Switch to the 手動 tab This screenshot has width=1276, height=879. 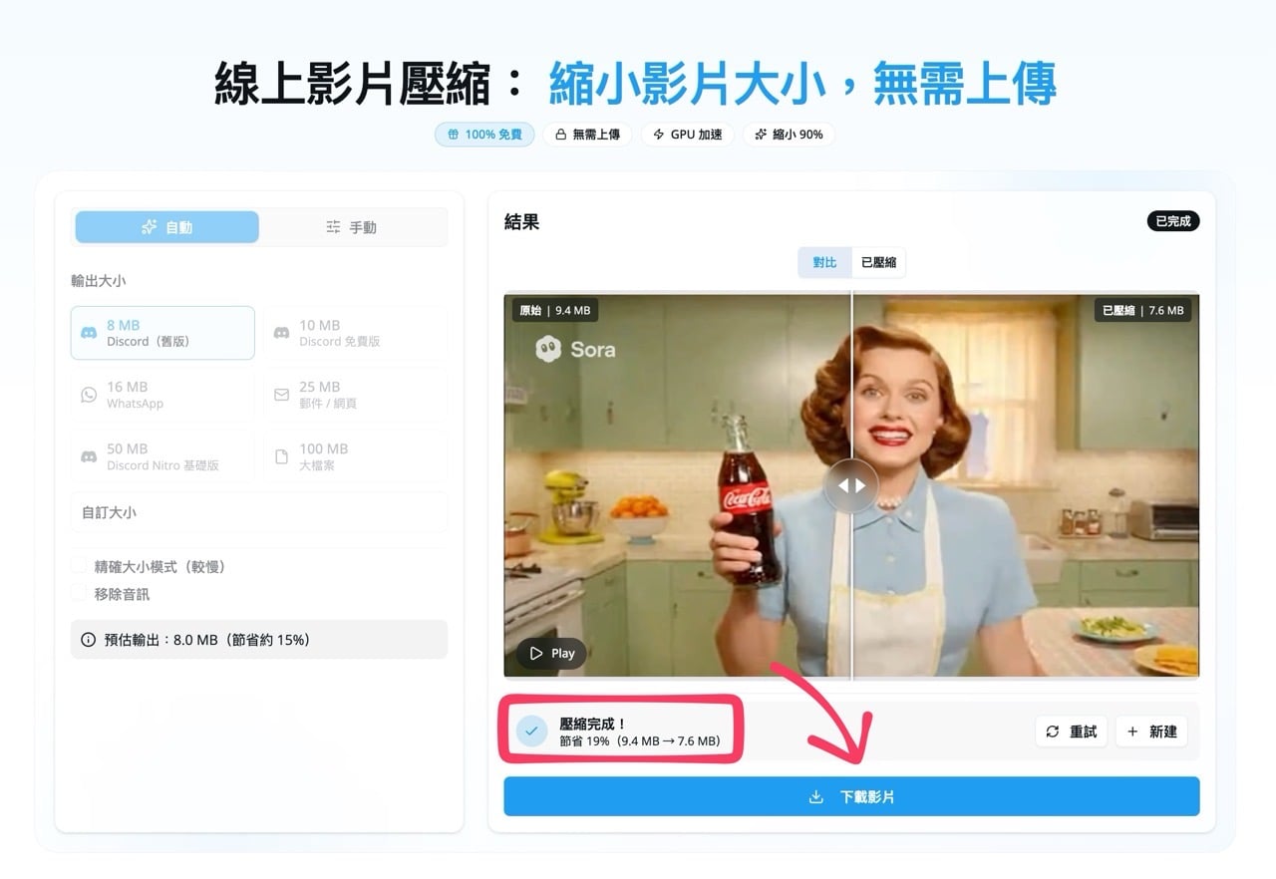(353, 226)
